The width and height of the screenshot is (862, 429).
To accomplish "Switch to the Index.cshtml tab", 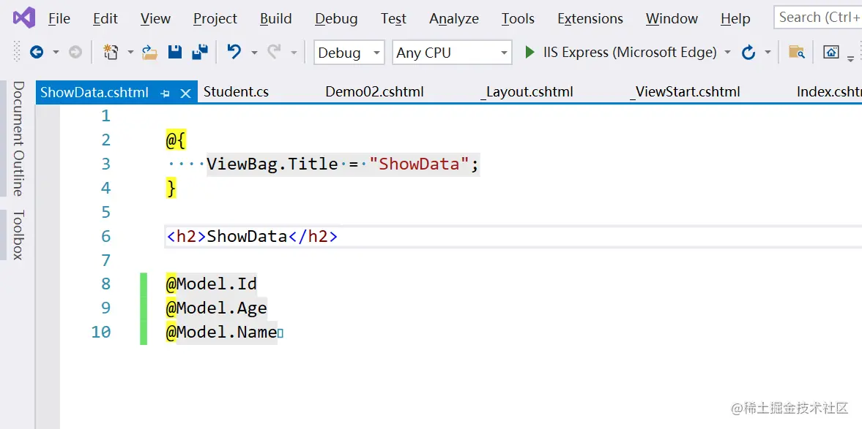I will tap(828, 92).
